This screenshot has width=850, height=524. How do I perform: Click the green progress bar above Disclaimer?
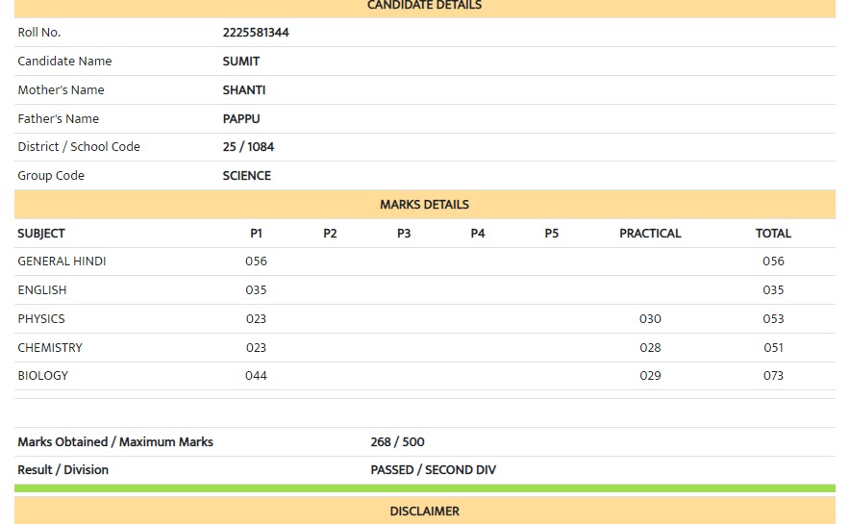[x=424, y=488]
